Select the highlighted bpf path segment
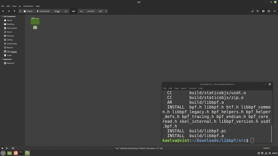Viewport: 278px width, 156px height. point(73,11)
